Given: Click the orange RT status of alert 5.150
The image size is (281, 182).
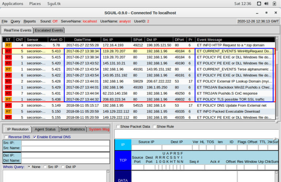Looking at the screenshot, I should coord(8,111).
